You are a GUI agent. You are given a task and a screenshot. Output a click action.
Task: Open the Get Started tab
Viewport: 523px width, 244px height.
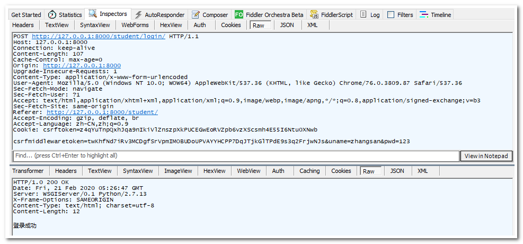(x=26, y=15)
